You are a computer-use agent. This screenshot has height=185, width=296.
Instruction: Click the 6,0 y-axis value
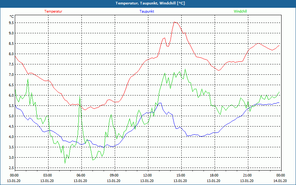click(12, 95)
